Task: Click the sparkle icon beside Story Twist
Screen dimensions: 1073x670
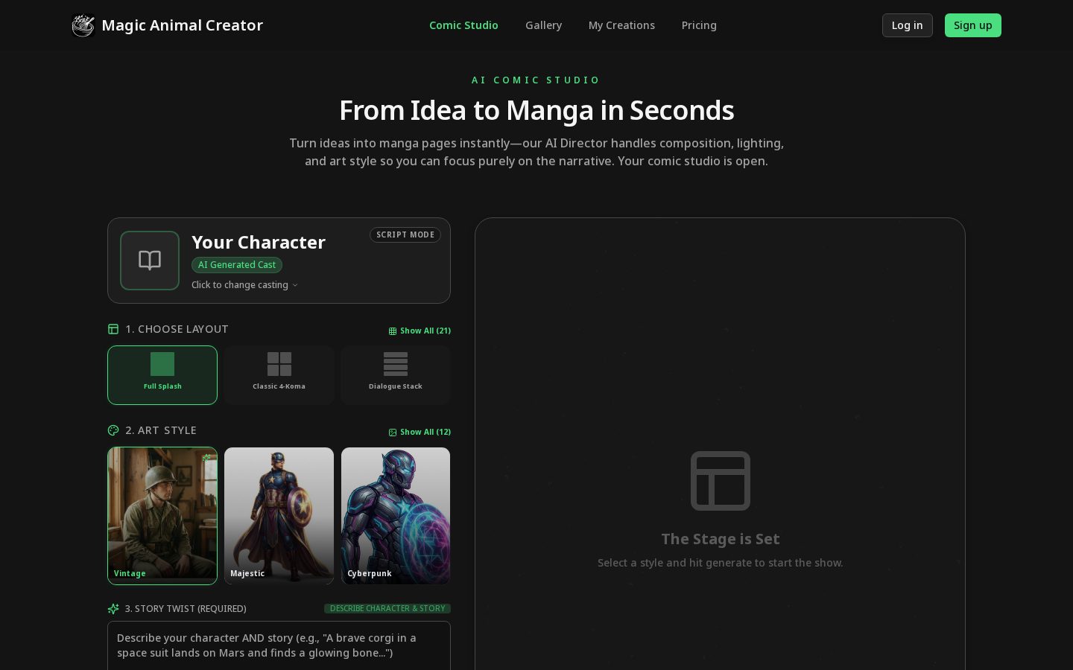Action: coord(113,609)
